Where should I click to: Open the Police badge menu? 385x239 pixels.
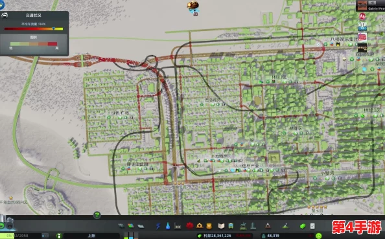209,226
